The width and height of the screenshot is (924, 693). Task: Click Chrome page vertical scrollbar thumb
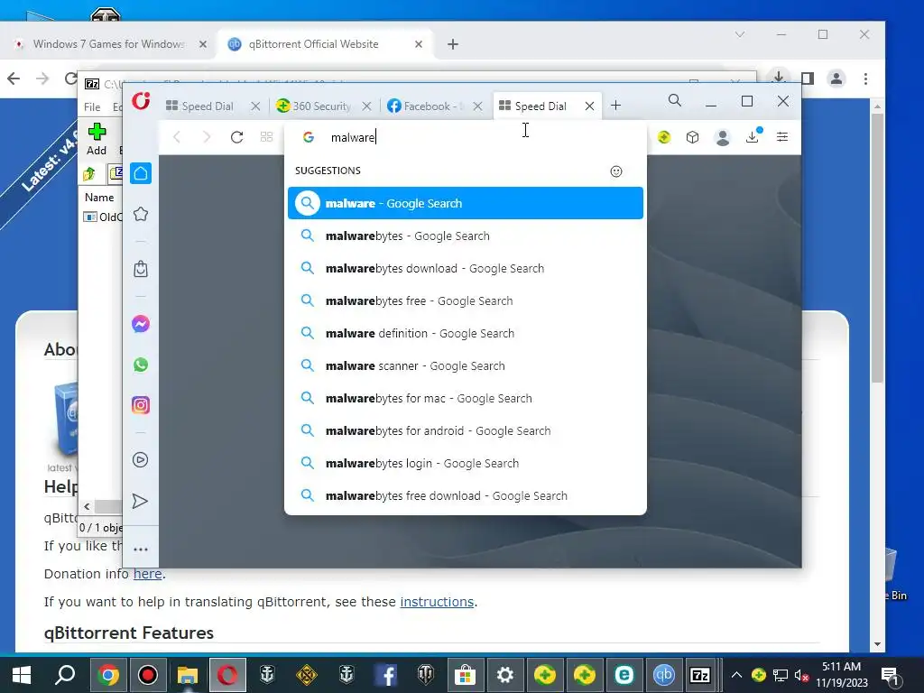coord(877,247)
